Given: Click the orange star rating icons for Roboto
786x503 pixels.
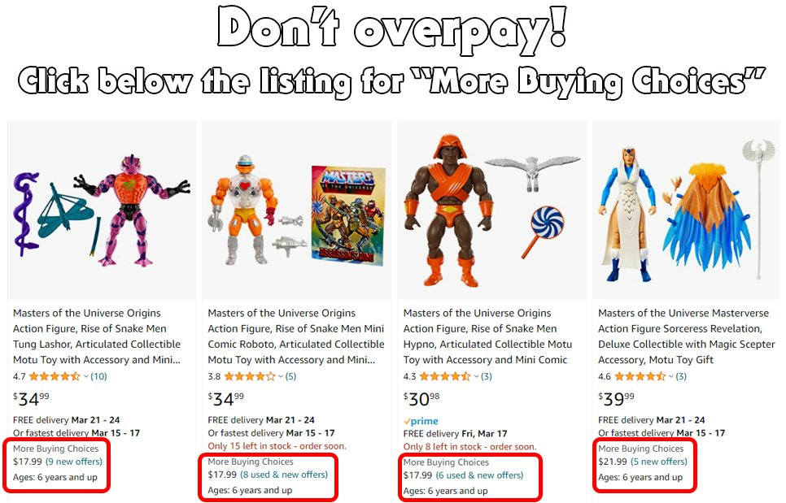Looking at the screenshot, I should tap(250, 376).
